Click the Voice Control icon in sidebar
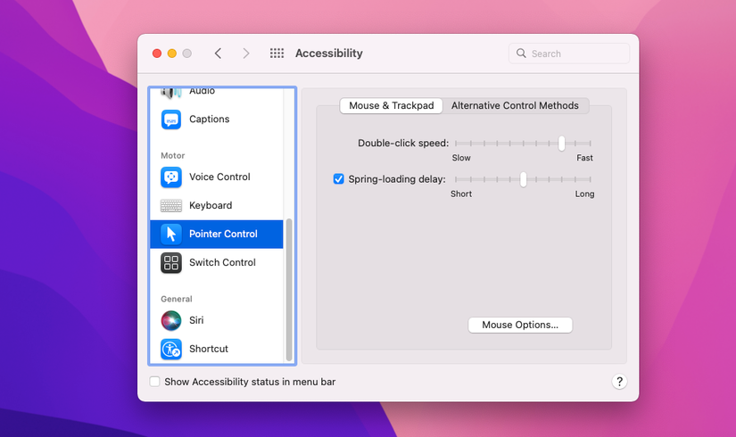The width and height of the screenshot is (736, 437). tap(171, 177)
